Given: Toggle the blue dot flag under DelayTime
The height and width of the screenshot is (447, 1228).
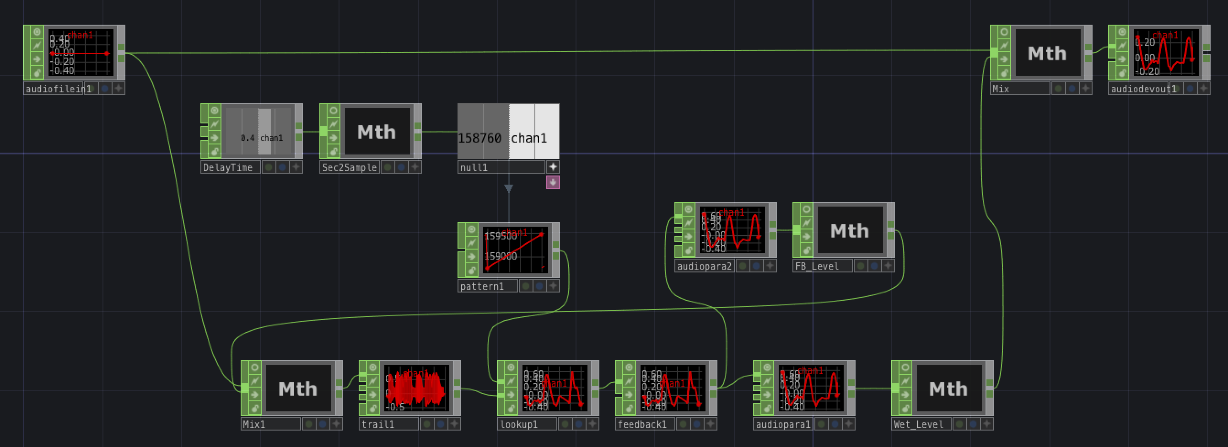Looking at the screenshot, I should pyautogui.click(x=283, y=167).
